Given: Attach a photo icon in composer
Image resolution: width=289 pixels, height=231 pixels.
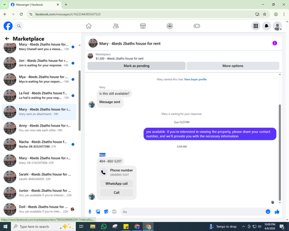Looking at the screenshot, I should click(98, 212).
